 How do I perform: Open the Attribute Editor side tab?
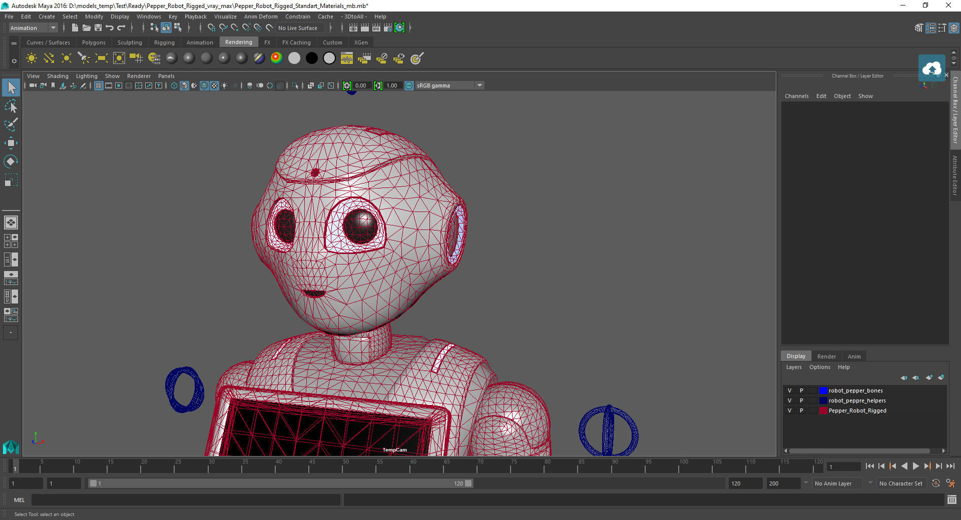pyautogui.click(x=955, y=175)
